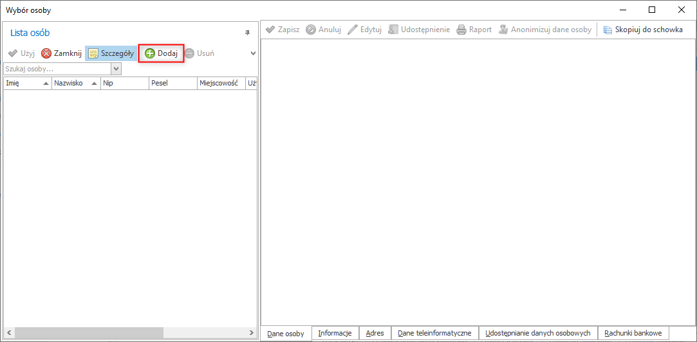697x342 pixels.
Task: Open Udostępnianie danych osobowych tab
Action: point(538,332)
